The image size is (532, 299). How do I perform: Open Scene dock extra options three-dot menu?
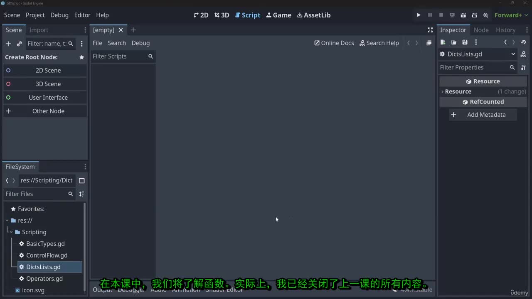point(81,44)
